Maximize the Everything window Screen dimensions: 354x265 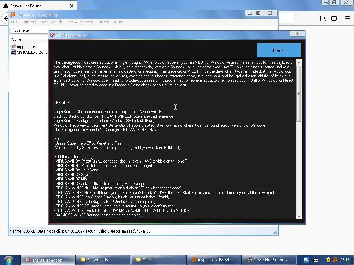tap(258, 13)
